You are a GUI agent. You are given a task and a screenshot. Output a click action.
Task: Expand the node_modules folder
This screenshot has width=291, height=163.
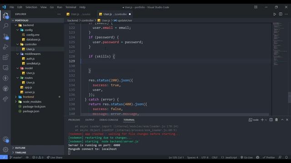[16, 101]
